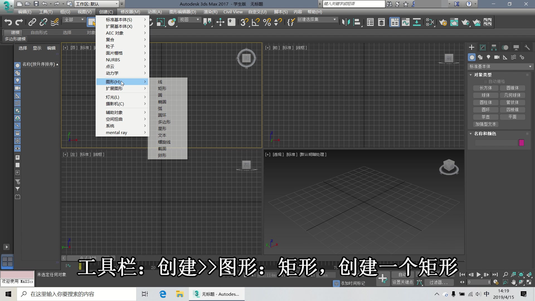Image resolution: width=535 pixels, height=301 pixels.
Task: Click the Undo arrow in main toolbar
Action: pos(8,22)
